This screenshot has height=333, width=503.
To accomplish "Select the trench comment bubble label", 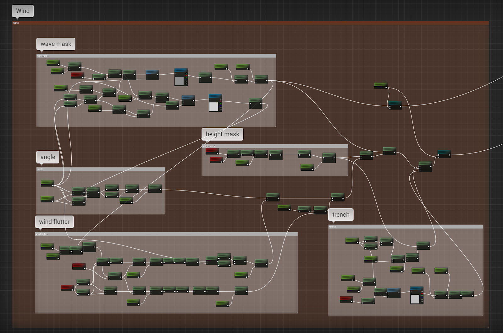I will (340, 215).
